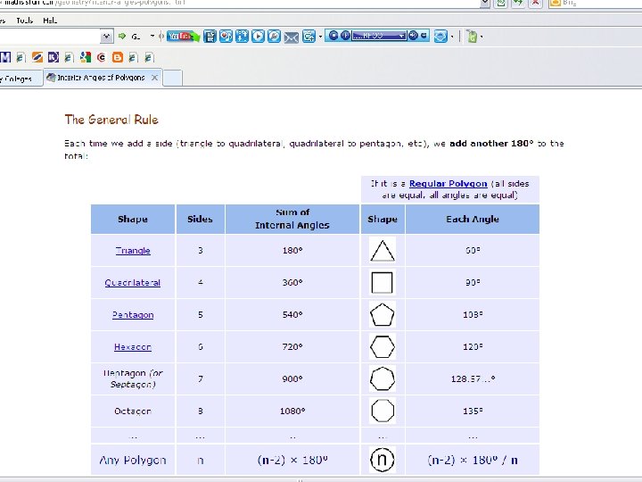Image resolution: width=642 pixels, height=482 pixels.
Task: Click the '1080°' sum cell
Action: 292,411
